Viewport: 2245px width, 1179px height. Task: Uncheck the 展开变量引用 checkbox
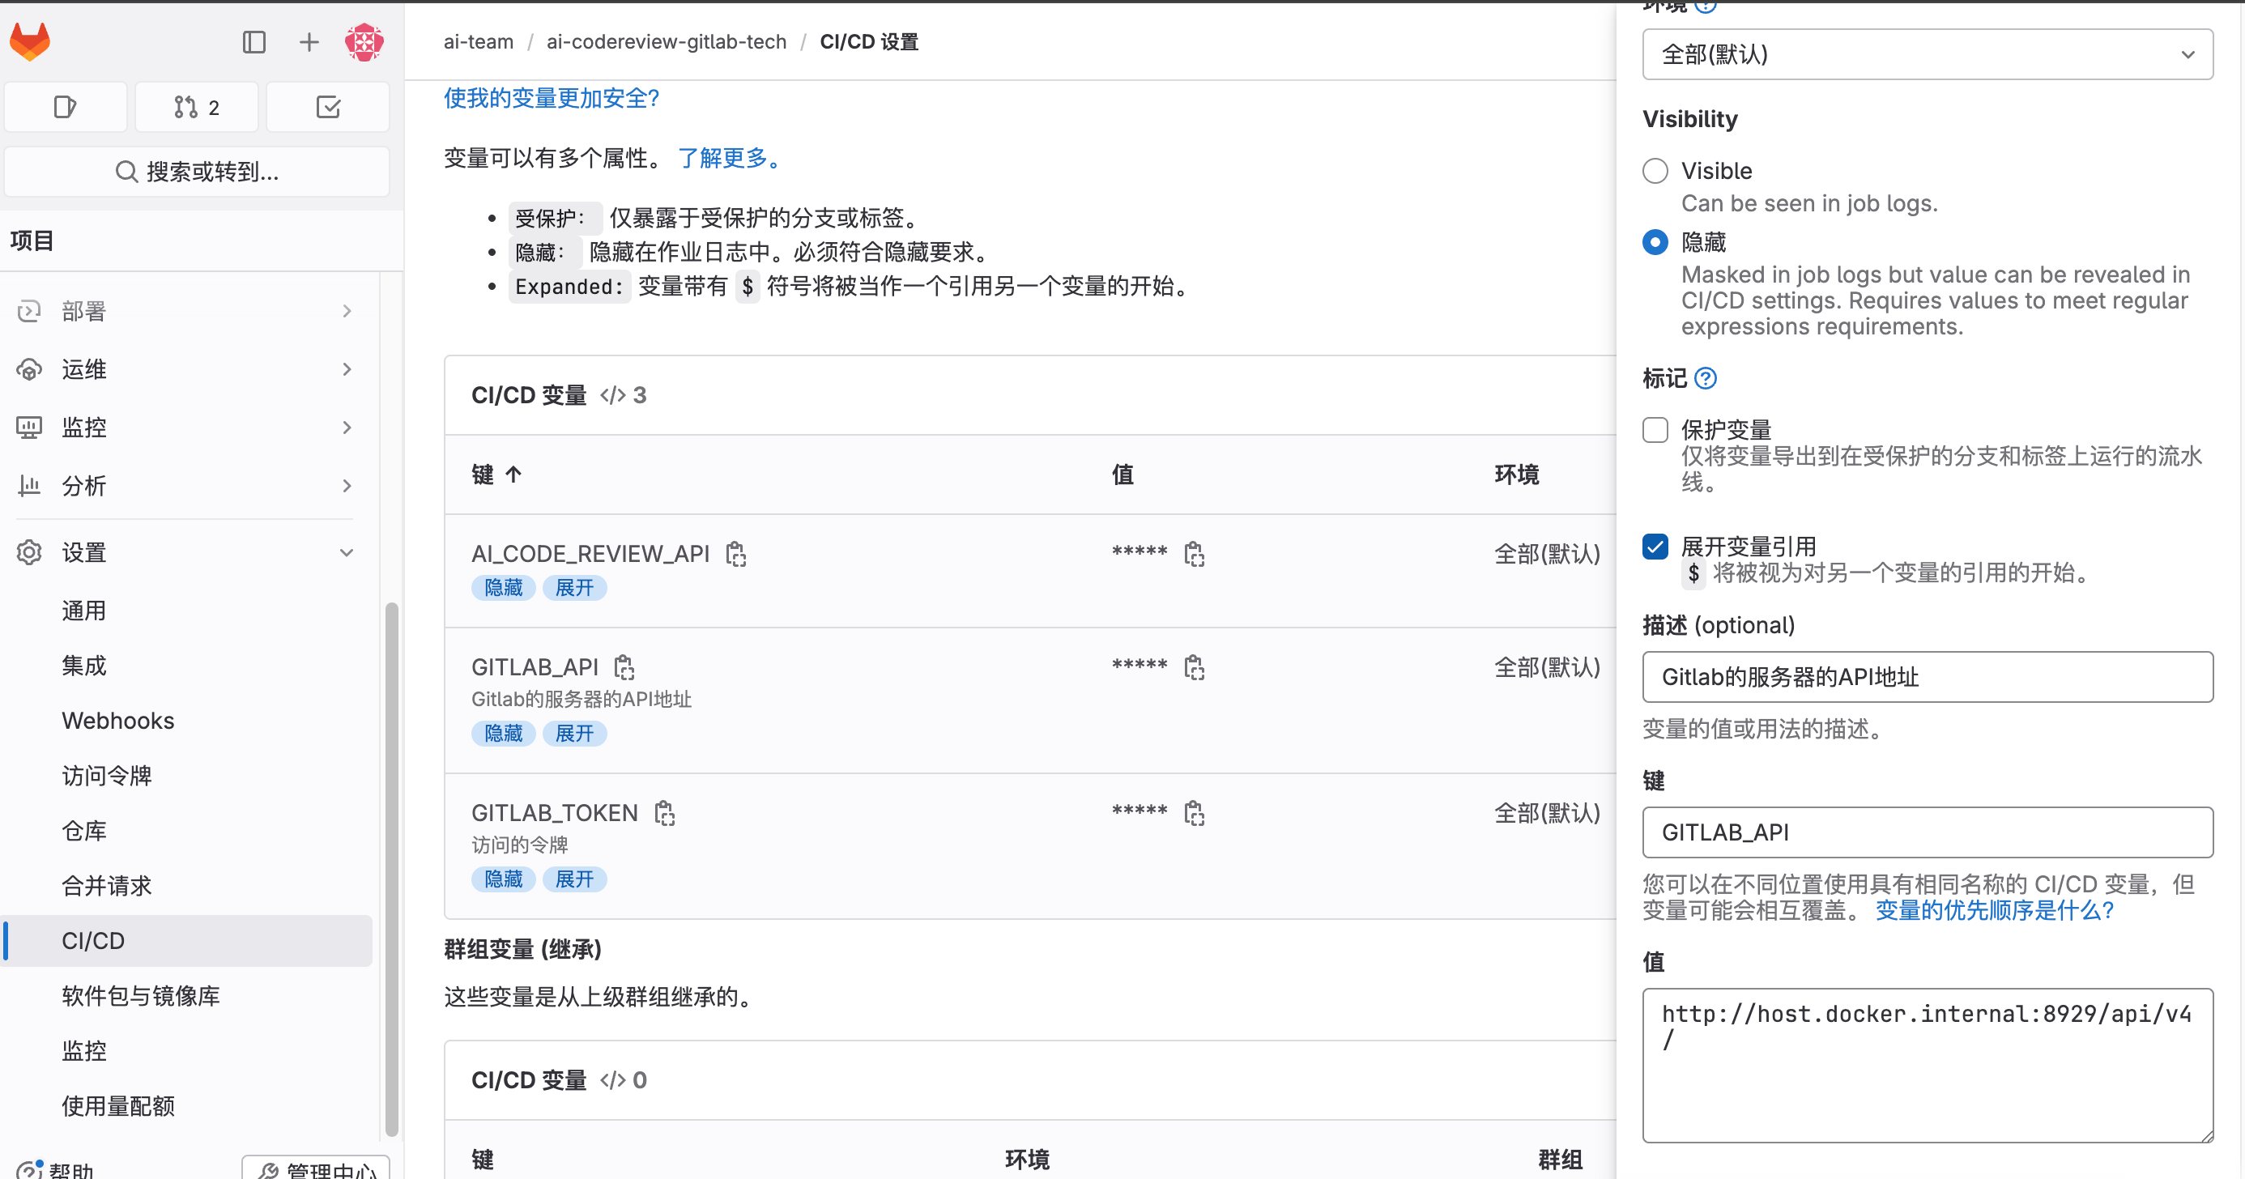[x=1655, y=547]
